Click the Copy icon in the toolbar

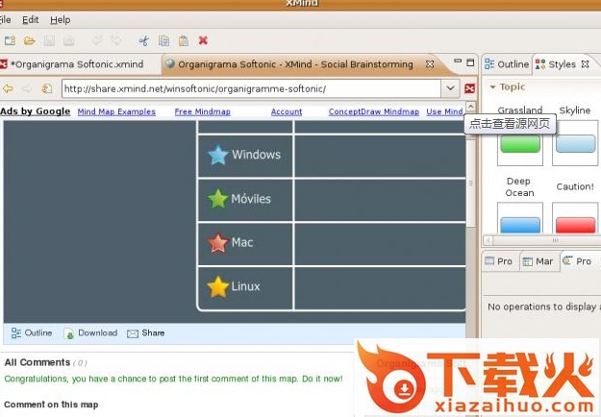[164, 40]
